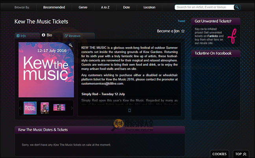Screen dimensions: 255x158
Task: Browse events A to Z
Action: [x=105, y=7]
